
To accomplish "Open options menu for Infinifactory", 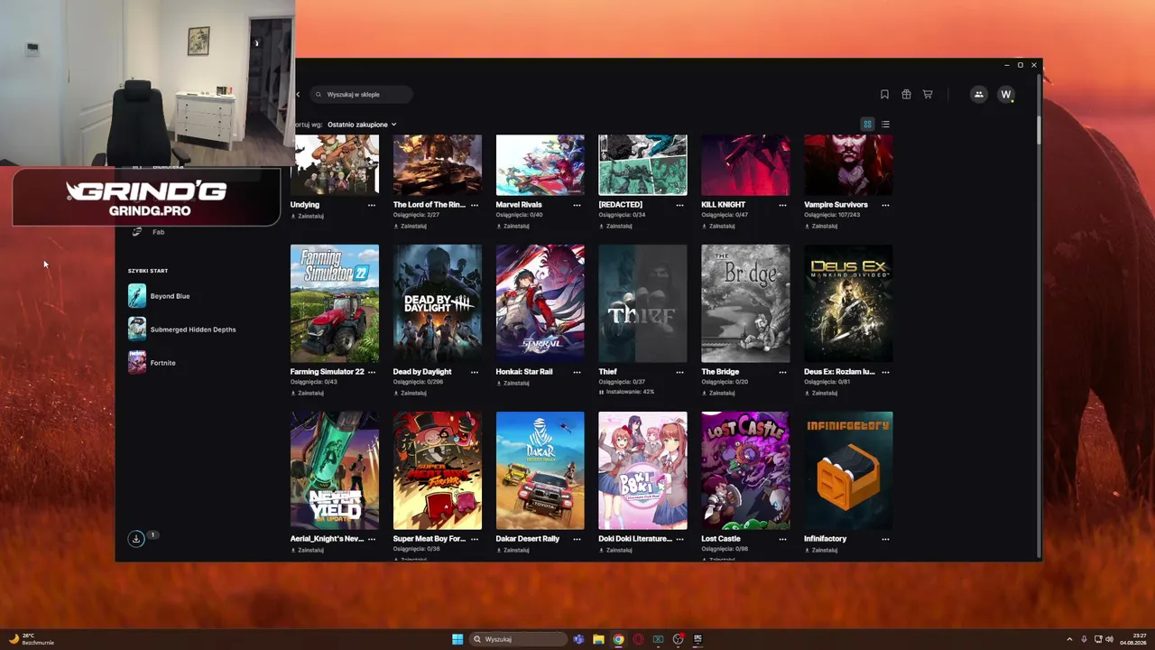I will [885, 539].
